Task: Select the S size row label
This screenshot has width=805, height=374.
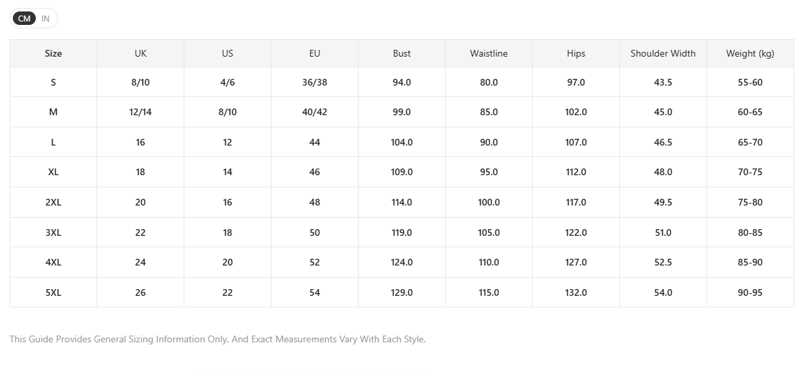Action: pyautogui.click(x=53, y=82)
